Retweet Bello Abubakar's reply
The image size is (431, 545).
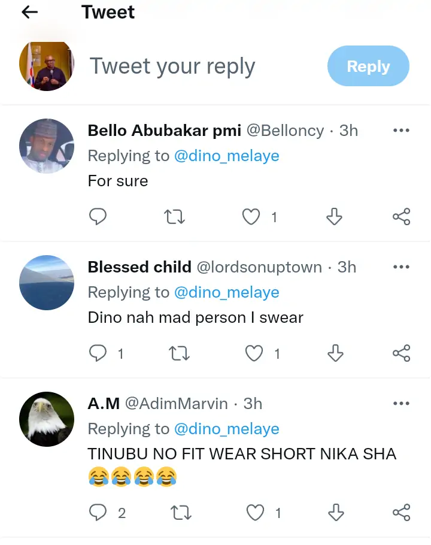pyautogui.click(x=174, y=217)
